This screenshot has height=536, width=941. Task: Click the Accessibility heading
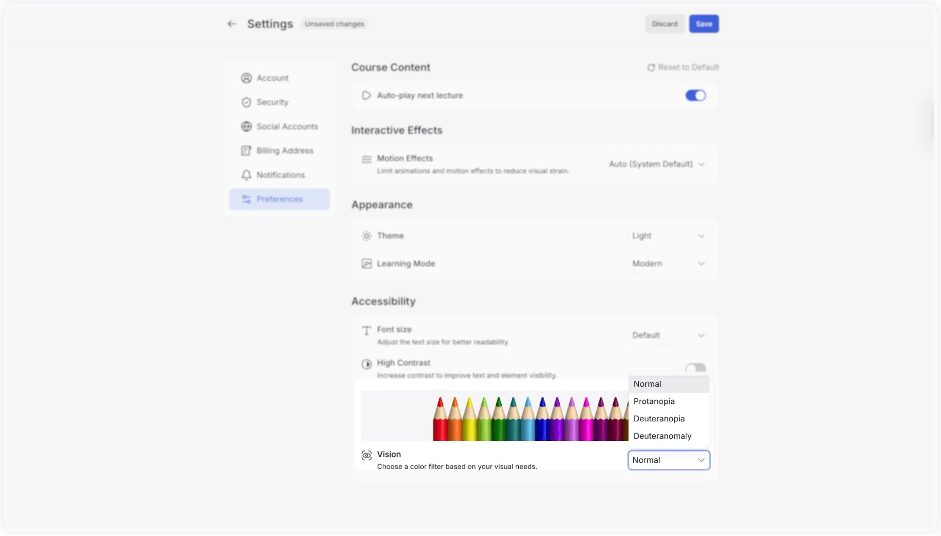pyautogui.click(x=383, y=301)
